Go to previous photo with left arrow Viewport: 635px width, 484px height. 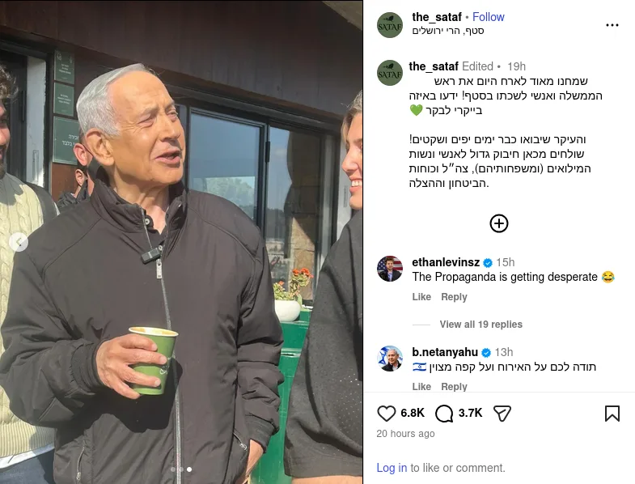[x=19, y=243]
